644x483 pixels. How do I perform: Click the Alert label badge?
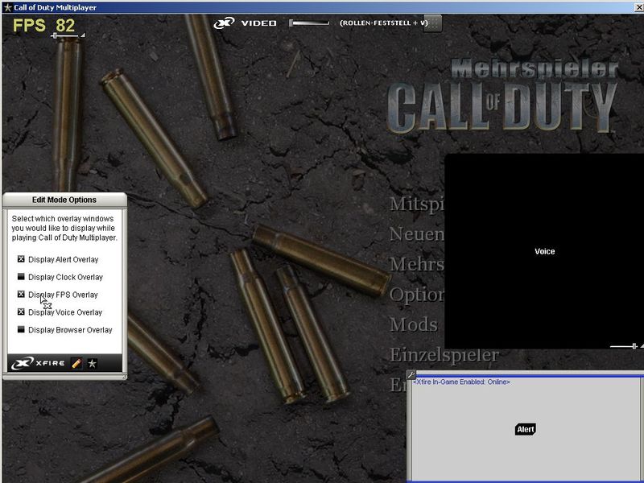coord(525,429)
